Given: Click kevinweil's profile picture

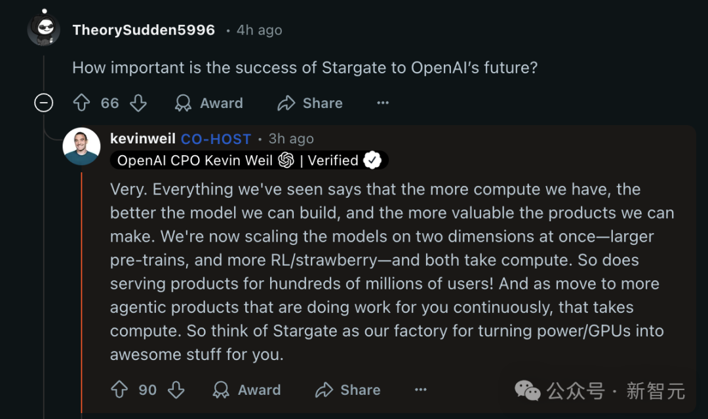Looking at the screenshot, I should point(81,147).
